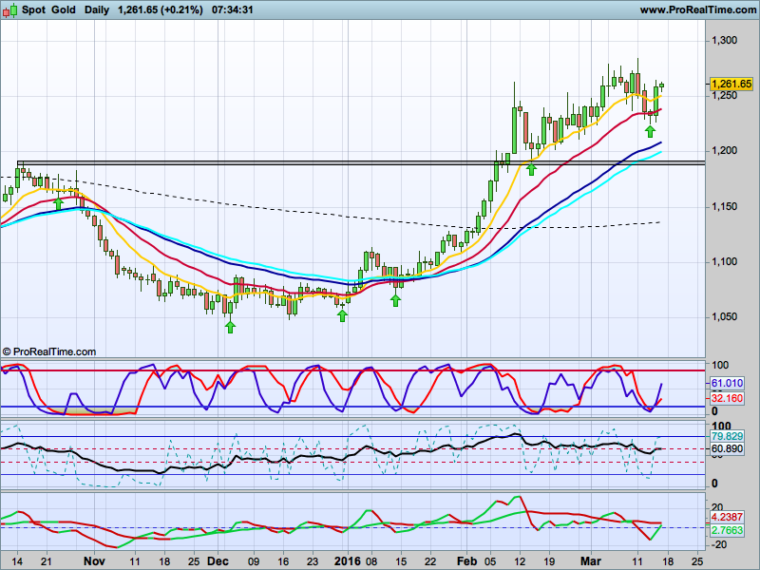Click green buy arrow below the mid-February pullback

point(532,169)
